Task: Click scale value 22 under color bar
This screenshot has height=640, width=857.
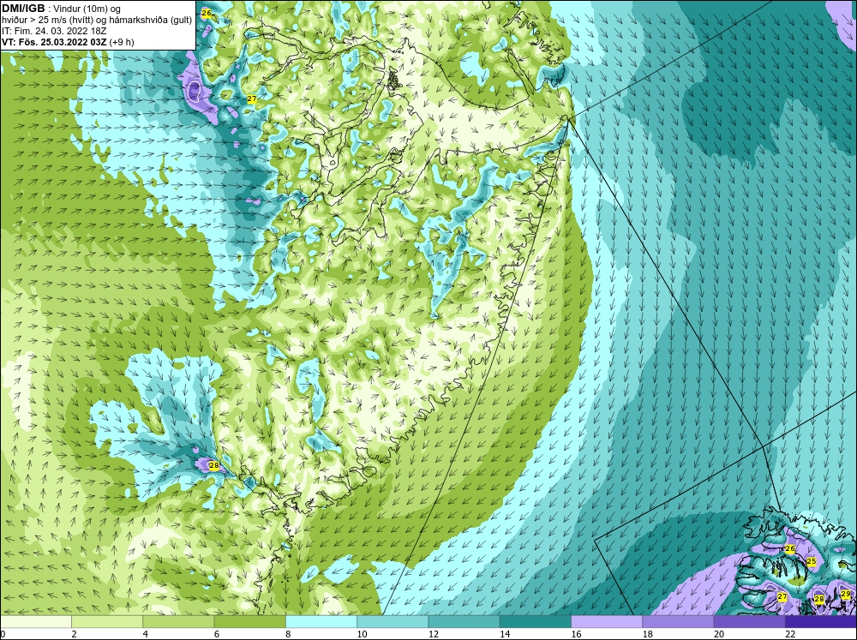Action: tap(790, 634)
